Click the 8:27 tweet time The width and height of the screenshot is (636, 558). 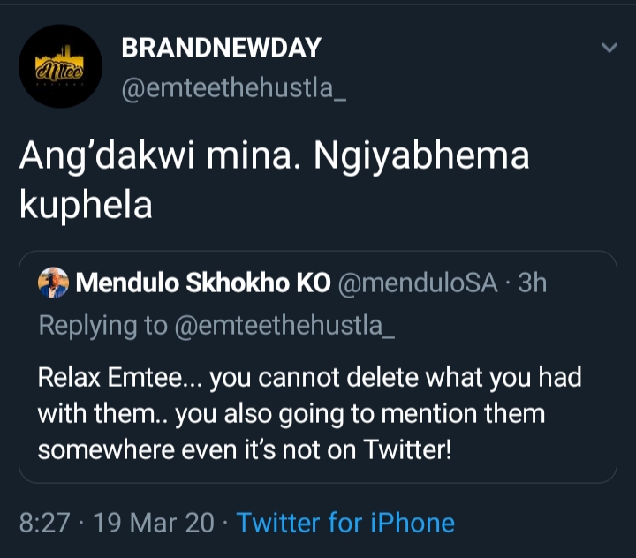(44, 523)
